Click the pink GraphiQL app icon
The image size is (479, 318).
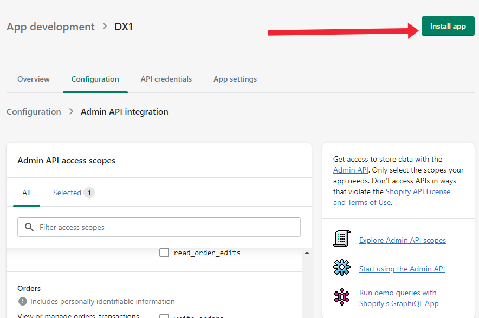coord(342,297)
